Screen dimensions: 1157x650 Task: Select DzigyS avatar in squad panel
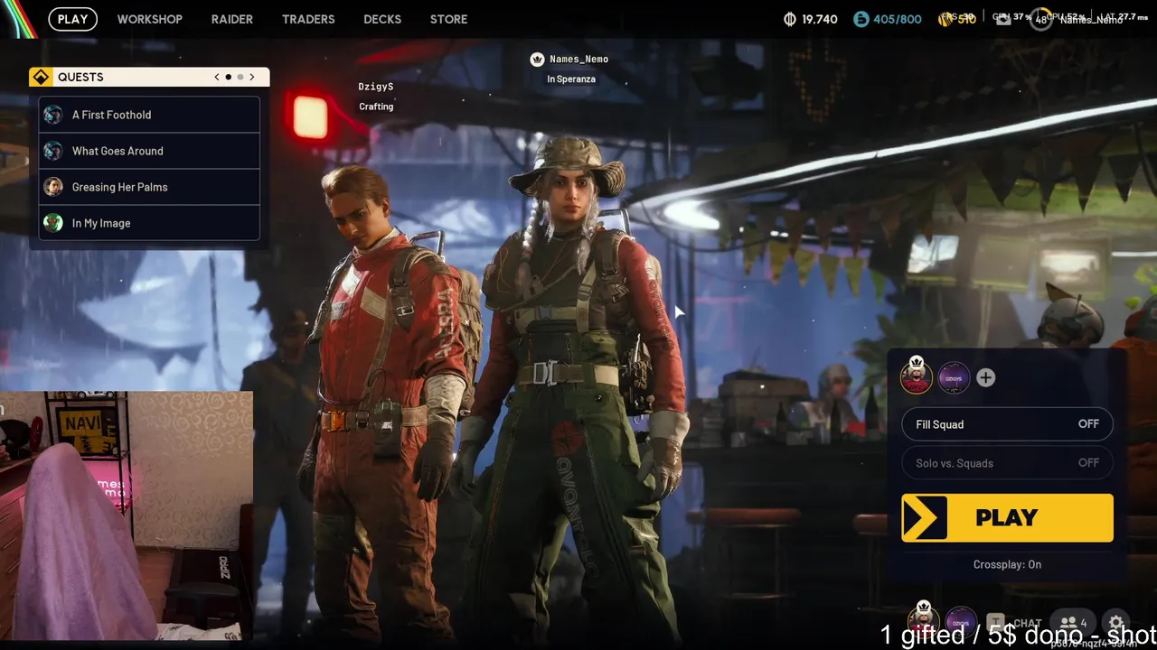[954, 378]
